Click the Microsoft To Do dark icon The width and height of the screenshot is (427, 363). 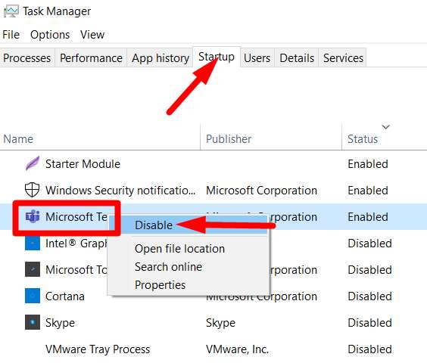(33, 269)
